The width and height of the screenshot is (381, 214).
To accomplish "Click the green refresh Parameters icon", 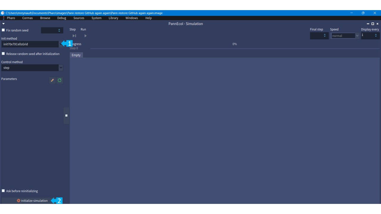I will click(x=60, y=80).
